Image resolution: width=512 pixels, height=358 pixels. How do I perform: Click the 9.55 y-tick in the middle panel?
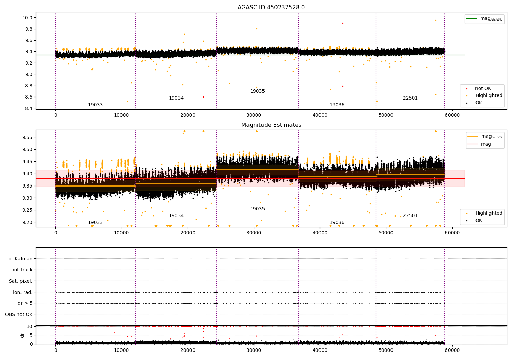(x=27, y=137)
